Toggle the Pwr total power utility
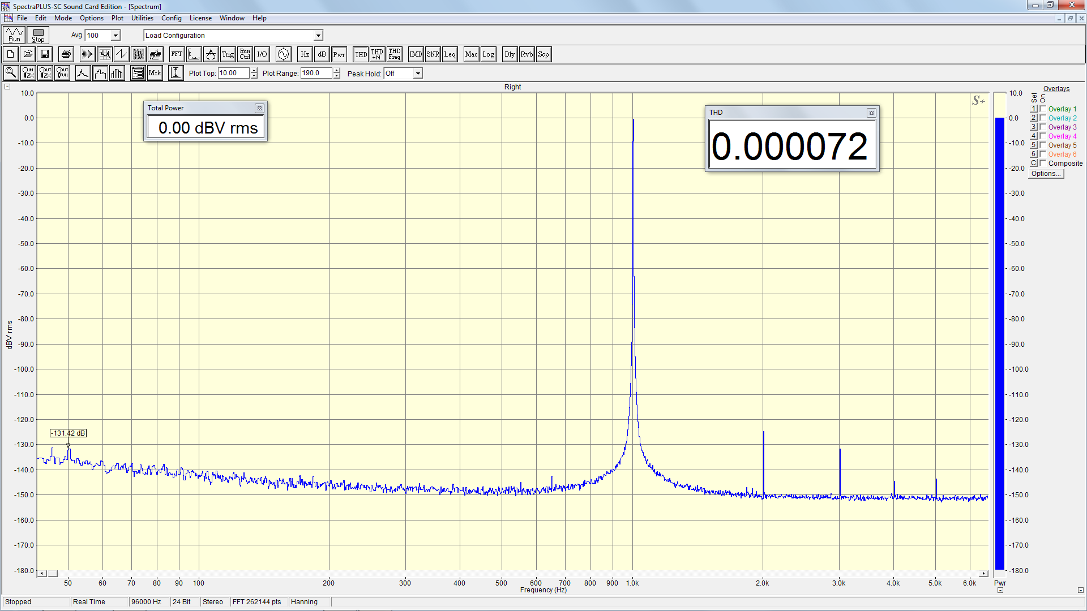The height and width of the screenshot is (611, 1087). point(339,54)
